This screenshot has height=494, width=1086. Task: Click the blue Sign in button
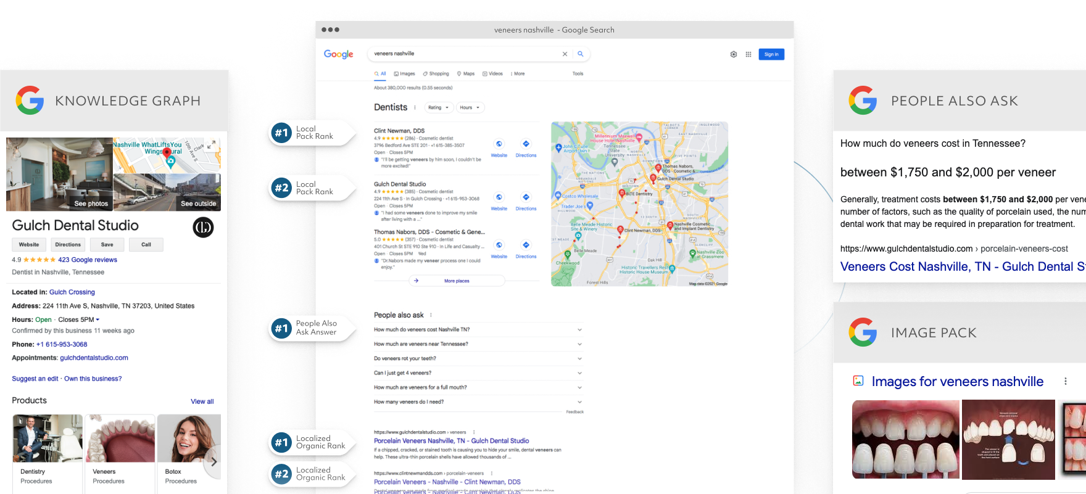(771, 54)
